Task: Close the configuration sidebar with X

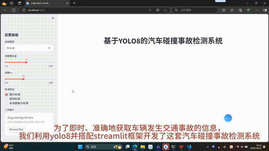Action: coord(53,18)
